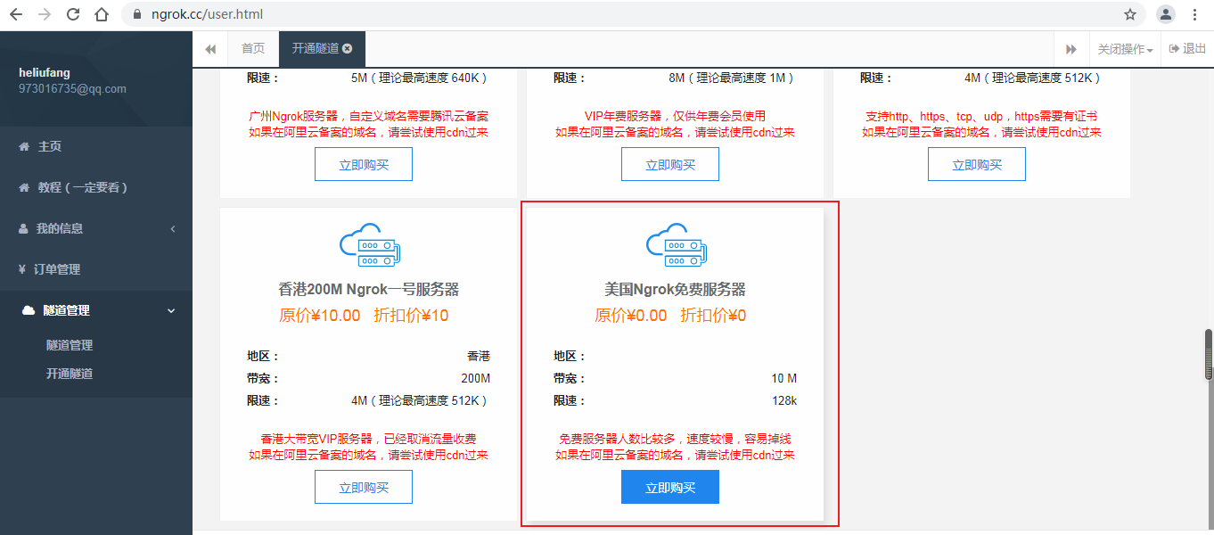Click cloud server icon of 美国Ngrok card

coord(675,247)
